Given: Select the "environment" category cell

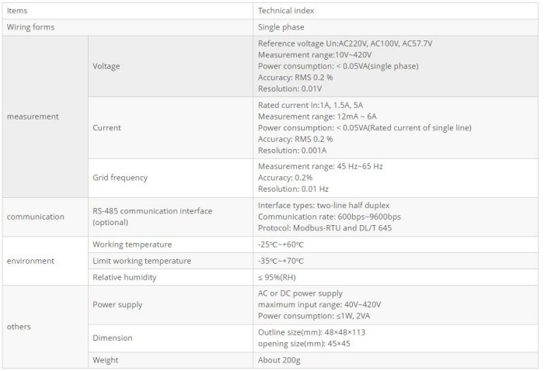Looking at the screenshot, I should pyautogui.click(x=30, y=261).
